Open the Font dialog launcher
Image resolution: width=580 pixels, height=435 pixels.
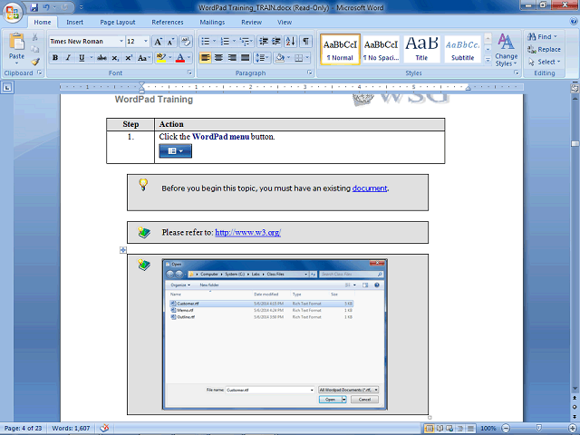click(x=189, y=72)
